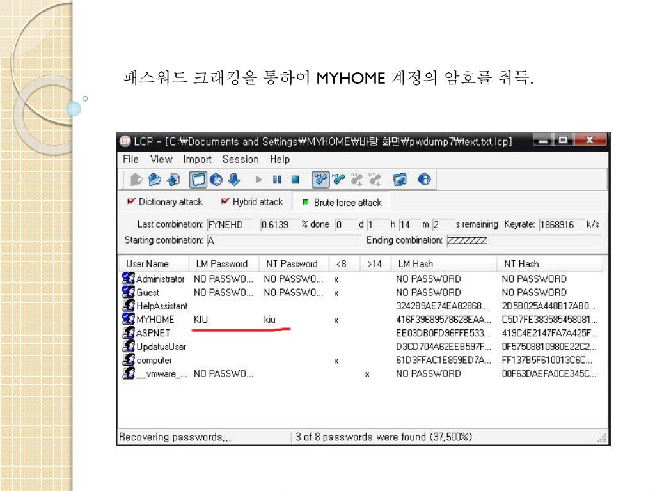655x491 pixels.
Task: Open the View menu
Action: [161, 159]
